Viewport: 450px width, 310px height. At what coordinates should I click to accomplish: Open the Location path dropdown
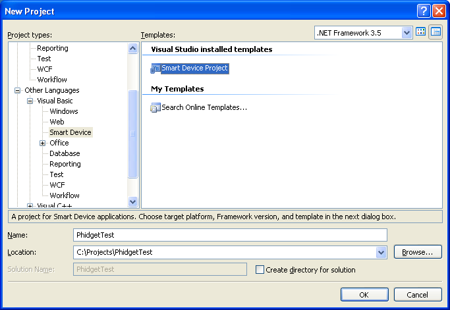pos(381,252)
